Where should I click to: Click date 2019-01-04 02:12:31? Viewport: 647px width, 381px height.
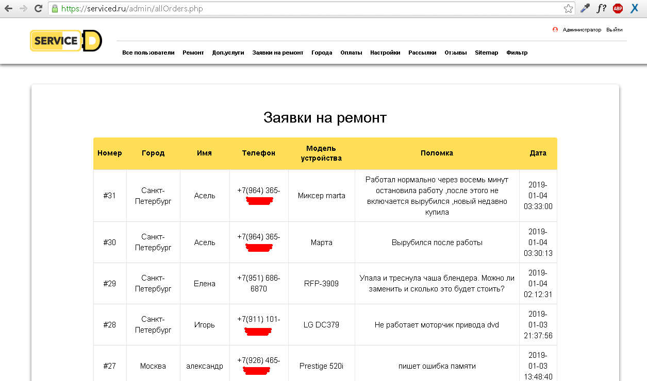pyautogui.click(x=538, y=284)
